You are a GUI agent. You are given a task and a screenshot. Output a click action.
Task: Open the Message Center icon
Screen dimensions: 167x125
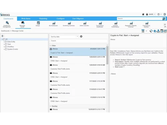(x=23, y=23)
